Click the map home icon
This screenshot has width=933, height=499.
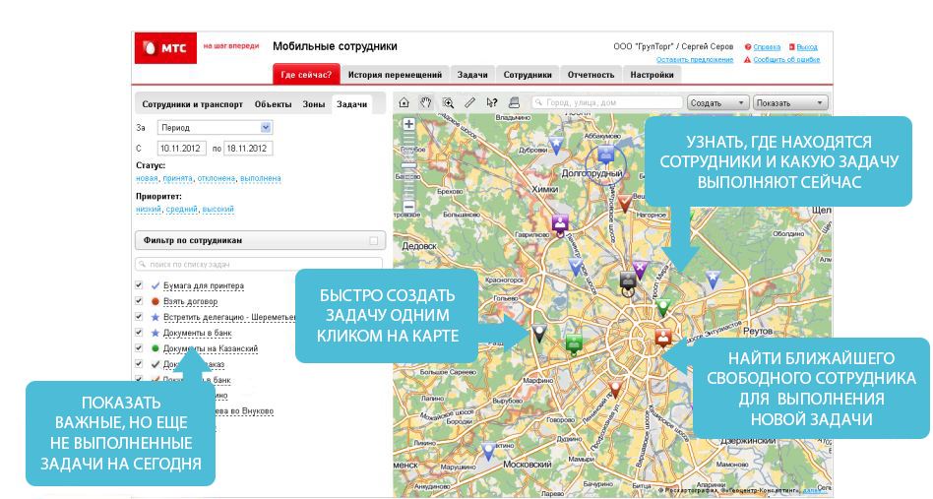coord(404,103)
